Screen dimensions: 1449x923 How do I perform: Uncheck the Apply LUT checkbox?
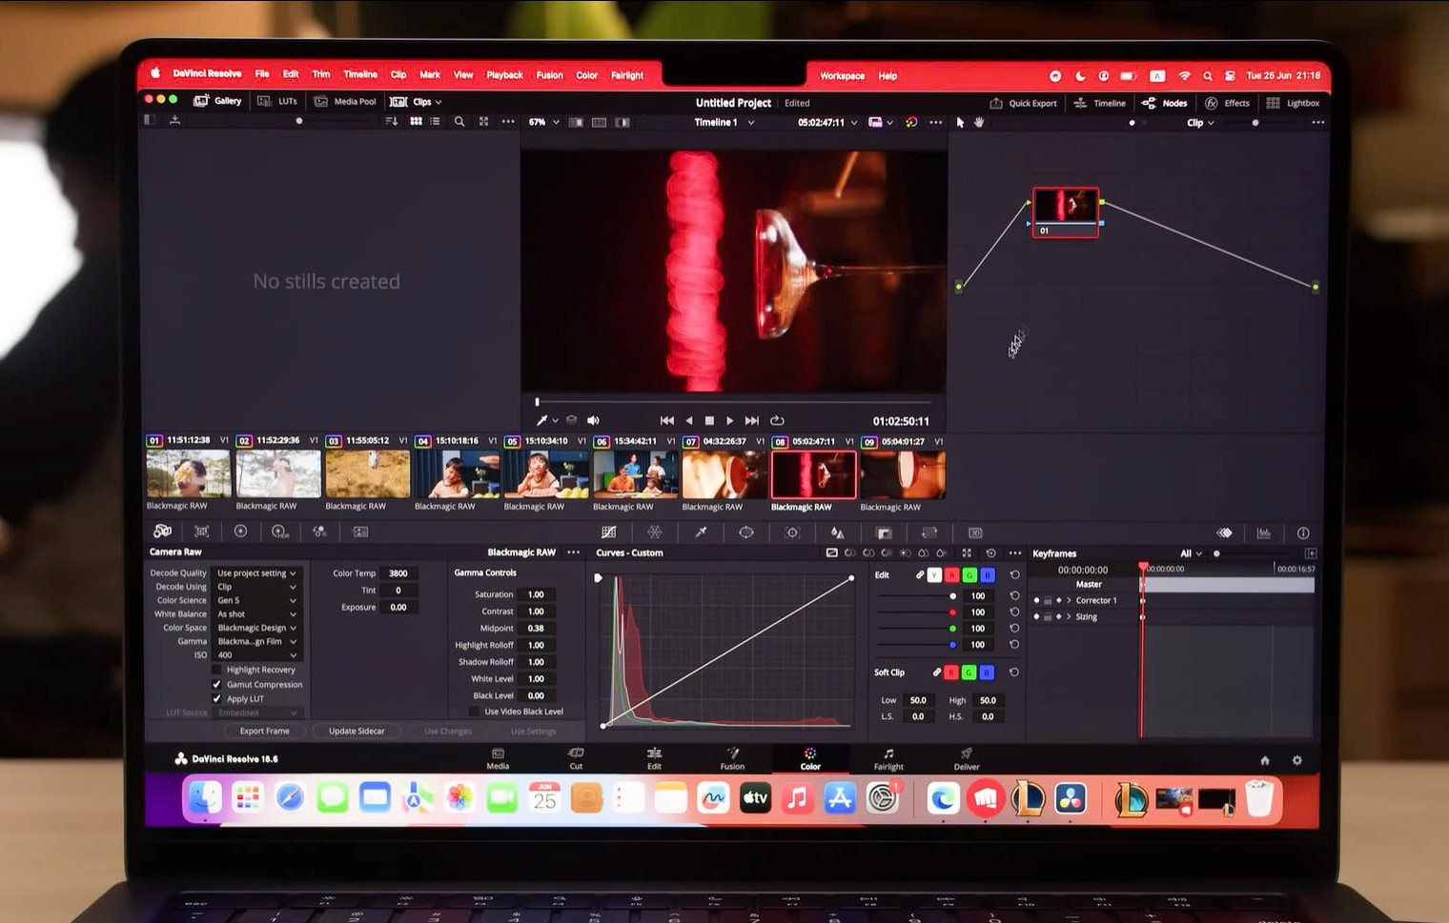tap(216, 698)
